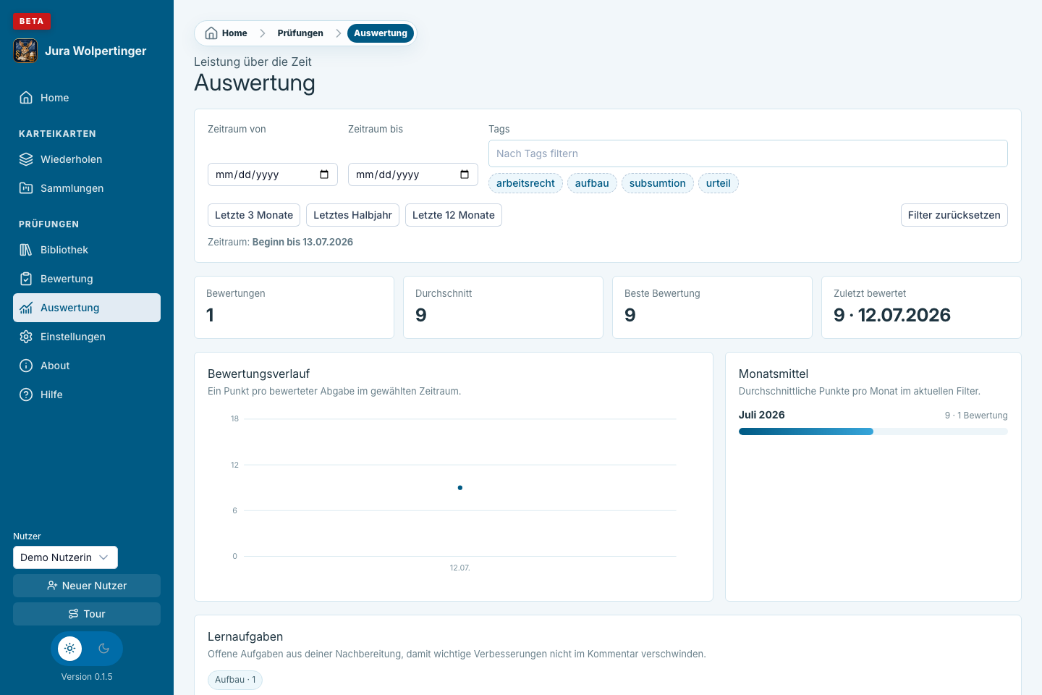
Task: Switch to light mode sun toggle
Action: pyautogui.click(x=70, y=649)
